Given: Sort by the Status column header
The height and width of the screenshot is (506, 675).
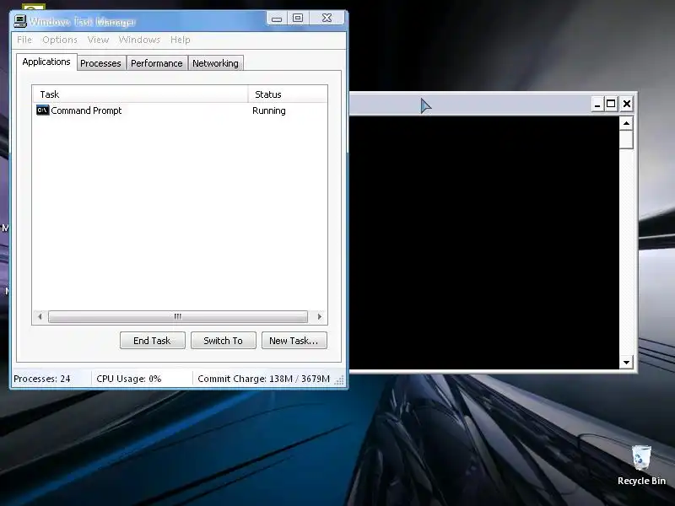Looking at the screenshot, I should [x=288, y=94].
